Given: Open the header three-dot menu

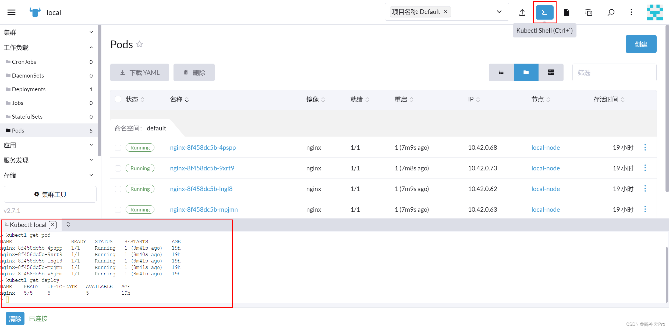Looking at the screenshot, I should point(631,12).
